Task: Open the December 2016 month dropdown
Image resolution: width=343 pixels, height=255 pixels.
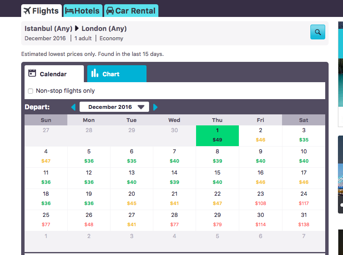Action: point(114,107)
